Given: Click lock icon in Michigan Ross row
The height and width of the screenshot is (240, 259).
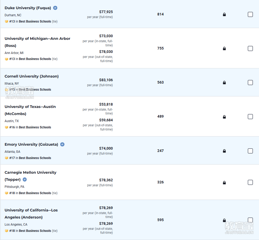Looking at the screenshot, I should (224, 48).
